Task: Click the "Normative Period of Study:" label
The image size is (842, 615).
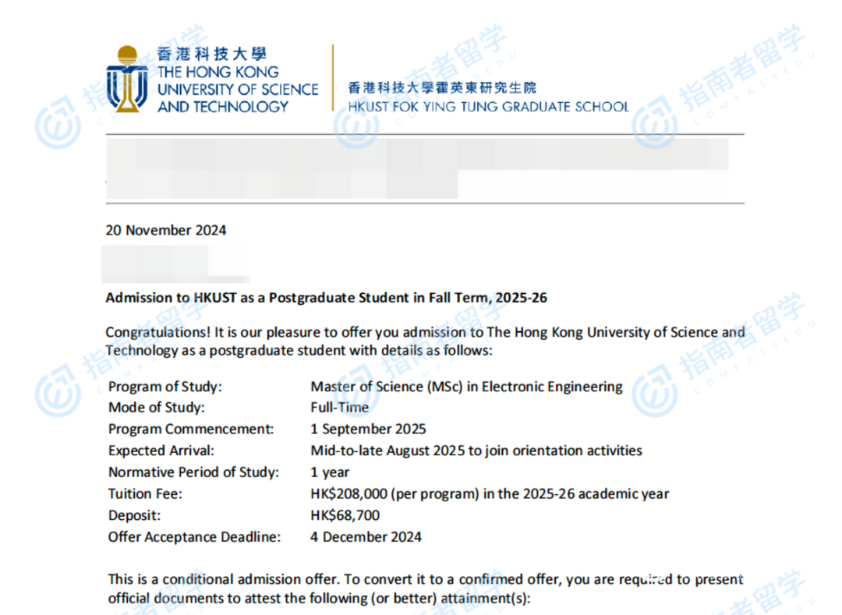Action: (x=194, y=472)
